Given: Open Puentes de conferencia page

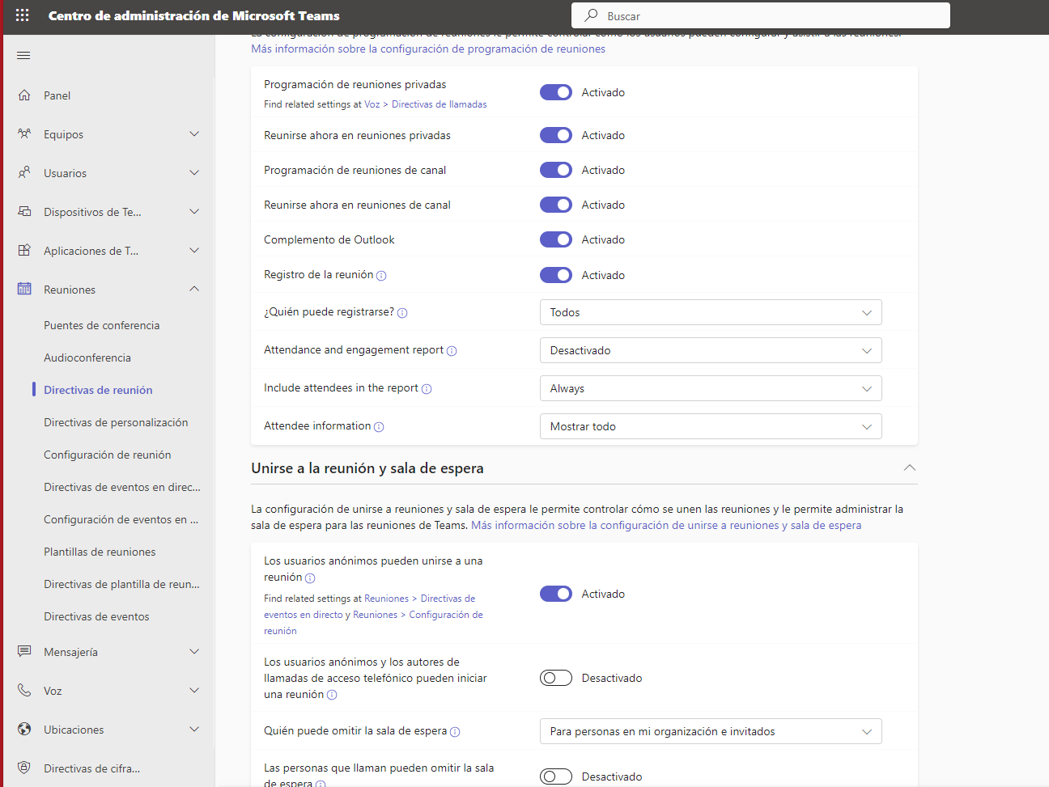Looking at the screenshot, I should (102, 325).
